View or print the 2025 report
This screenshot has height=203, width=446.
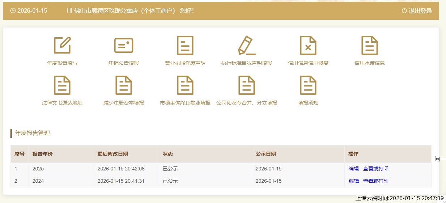click(375, 169)
